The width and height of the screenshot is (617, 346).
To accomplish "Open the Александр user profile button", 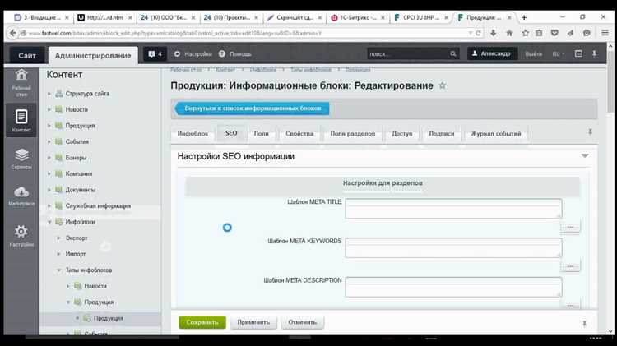I will coord(492,53).
